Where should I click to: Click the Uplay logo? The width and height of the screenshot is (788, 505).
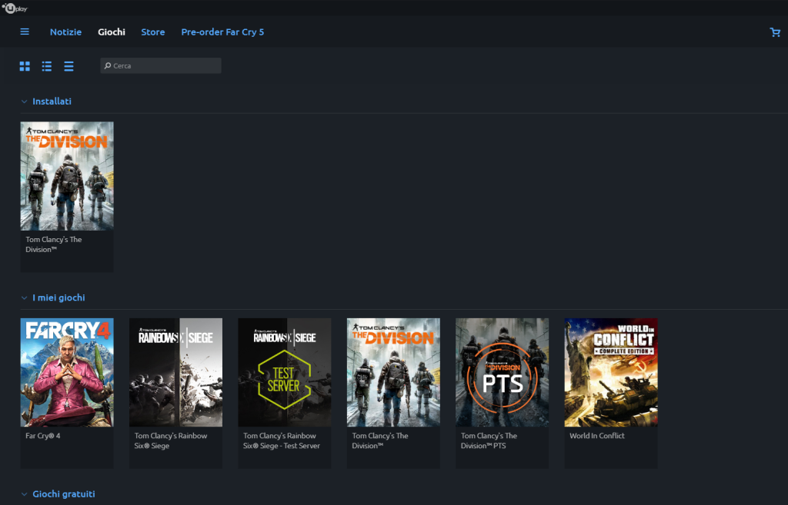pyautogui.click(x=15, y=8)
